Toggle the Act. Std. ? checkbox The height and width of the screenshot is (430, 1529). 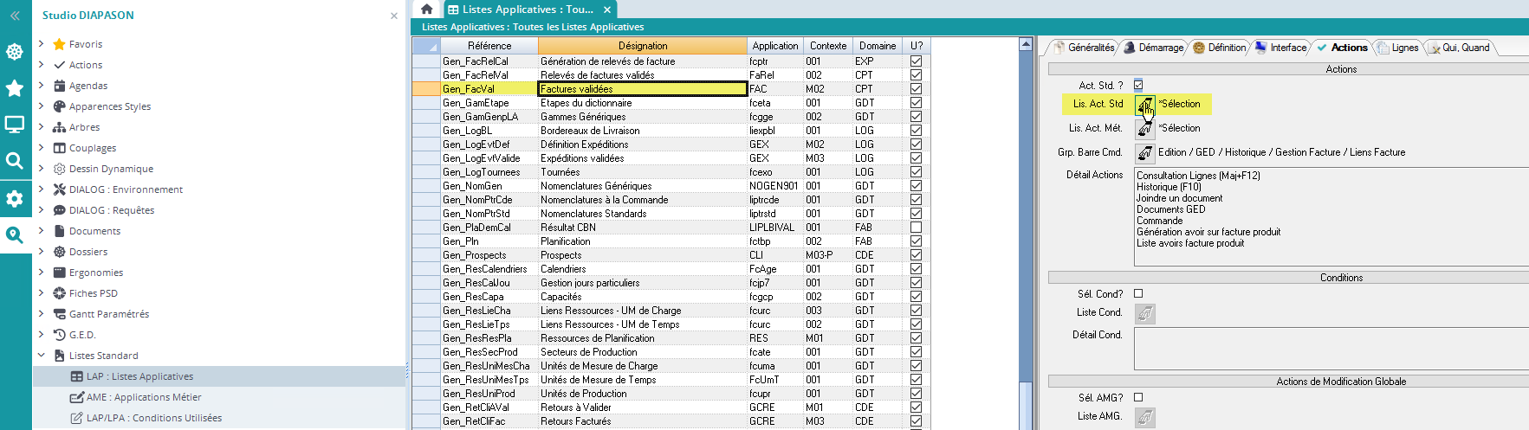pos(1138,85)
